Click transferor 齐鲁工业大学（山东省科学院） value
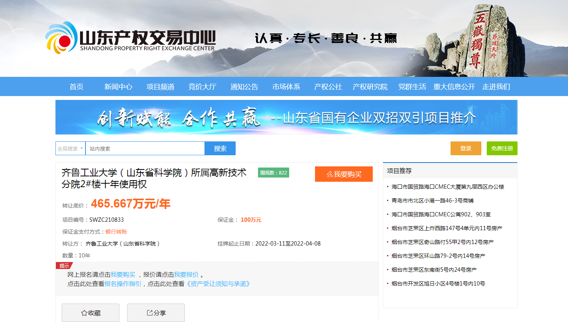Screen dimensions: 568x322 click(x=122, y=244)
